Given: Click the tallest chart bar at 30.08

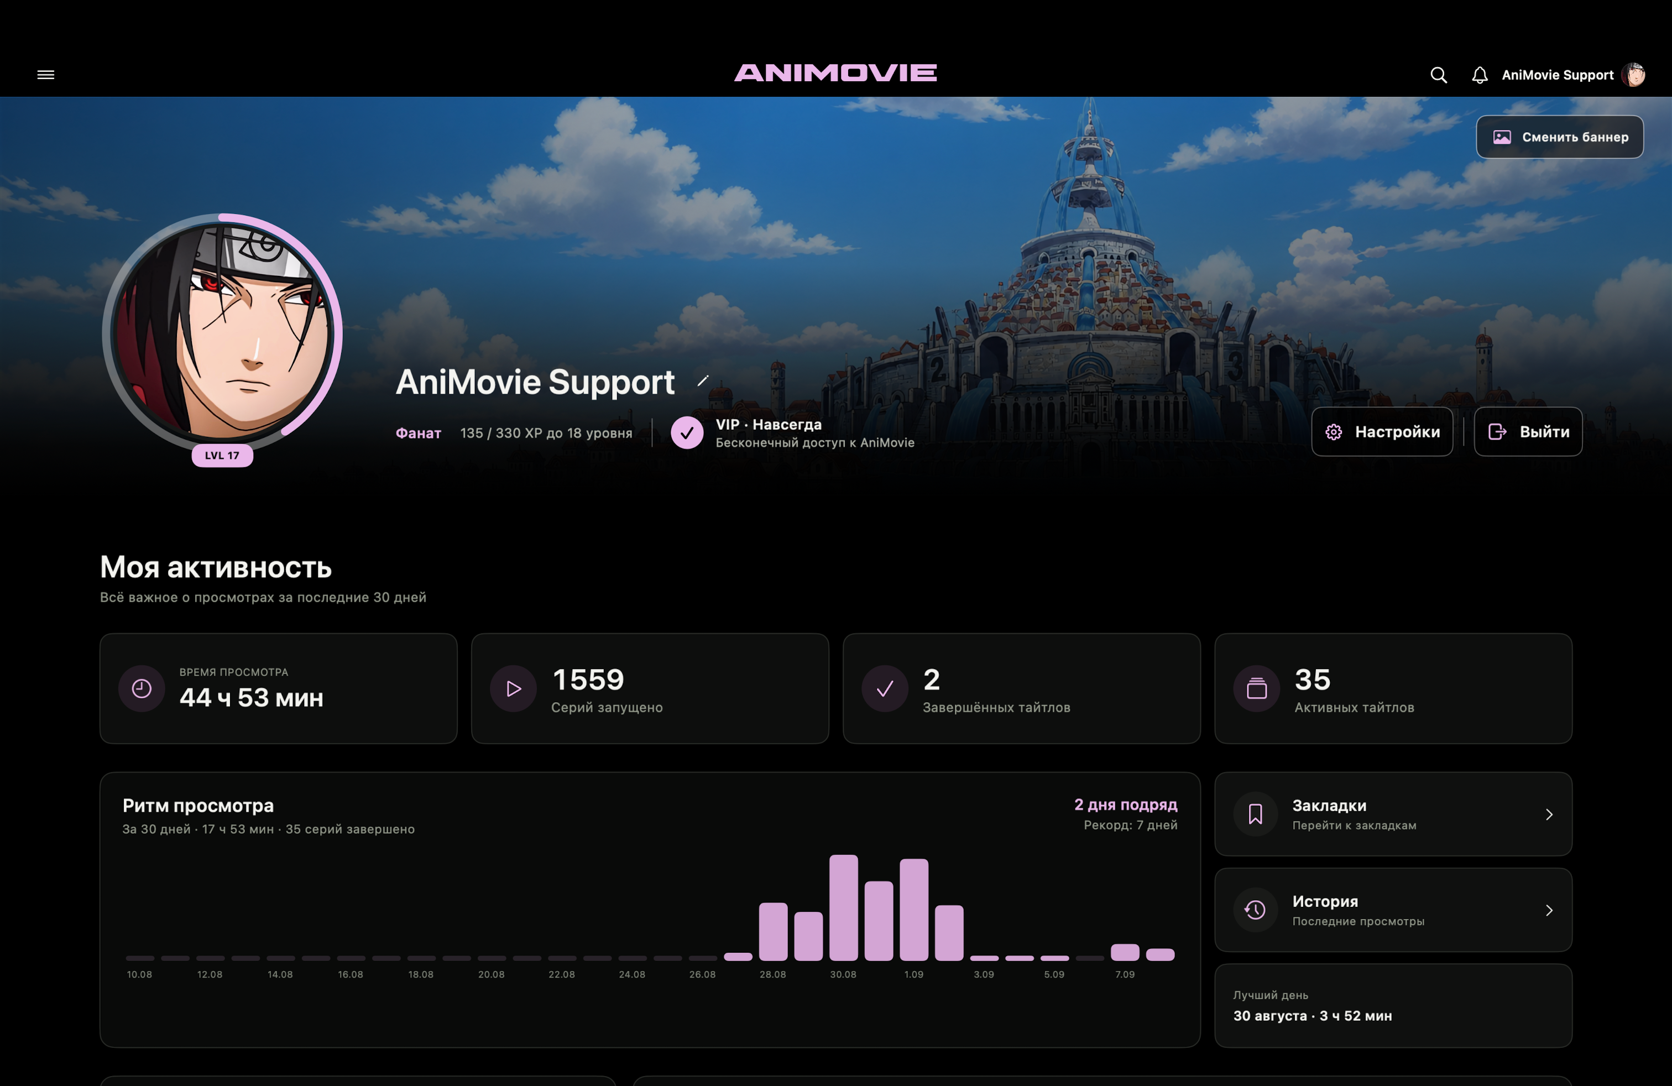Looking at the screenshot, I should point(843,907).
